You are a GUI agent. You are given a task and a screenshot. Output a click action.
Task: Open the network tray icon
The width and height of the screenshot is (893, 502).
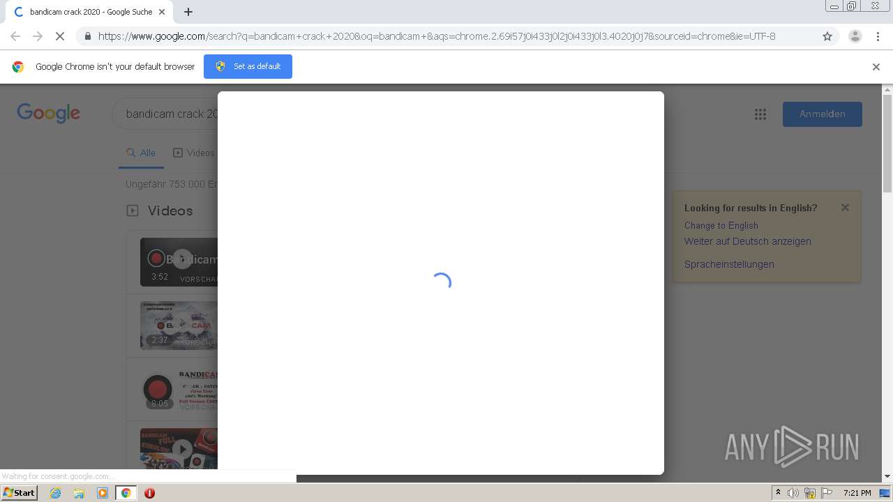[810, 493]
